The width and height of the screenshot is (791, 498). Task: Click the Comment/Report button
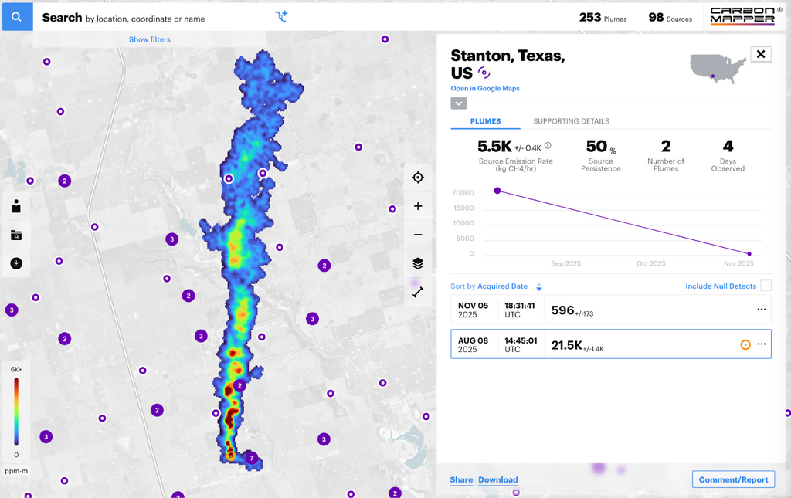(733, 479)
